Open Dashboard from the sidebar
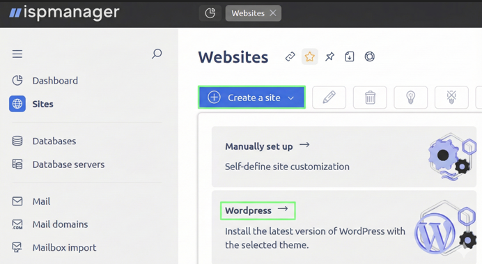The image size is (482, 264). coord(55,81)
